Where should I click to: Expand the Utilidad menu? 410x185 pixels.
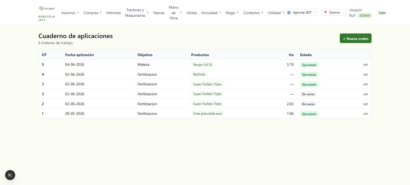click(x=276, y=13)
